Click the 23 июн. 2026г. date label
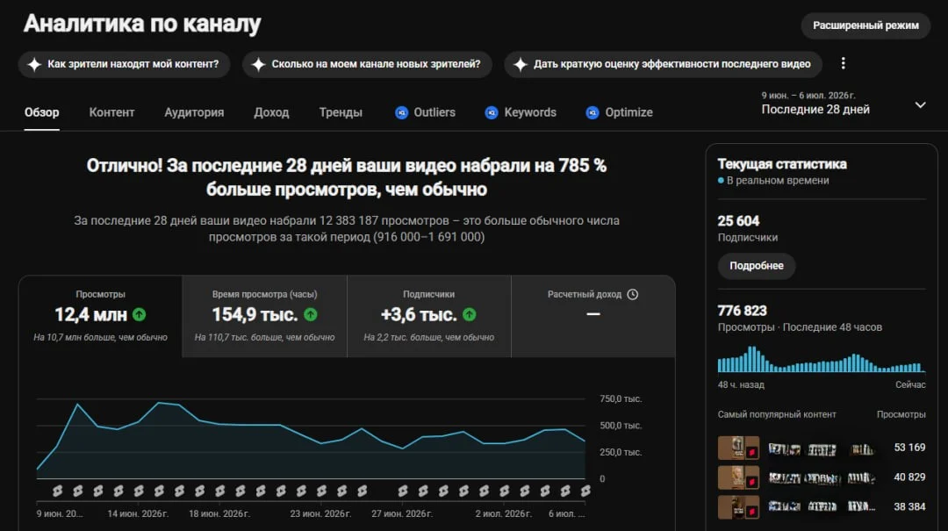Viewport: 948px width, 531px height. coord(320,513)
